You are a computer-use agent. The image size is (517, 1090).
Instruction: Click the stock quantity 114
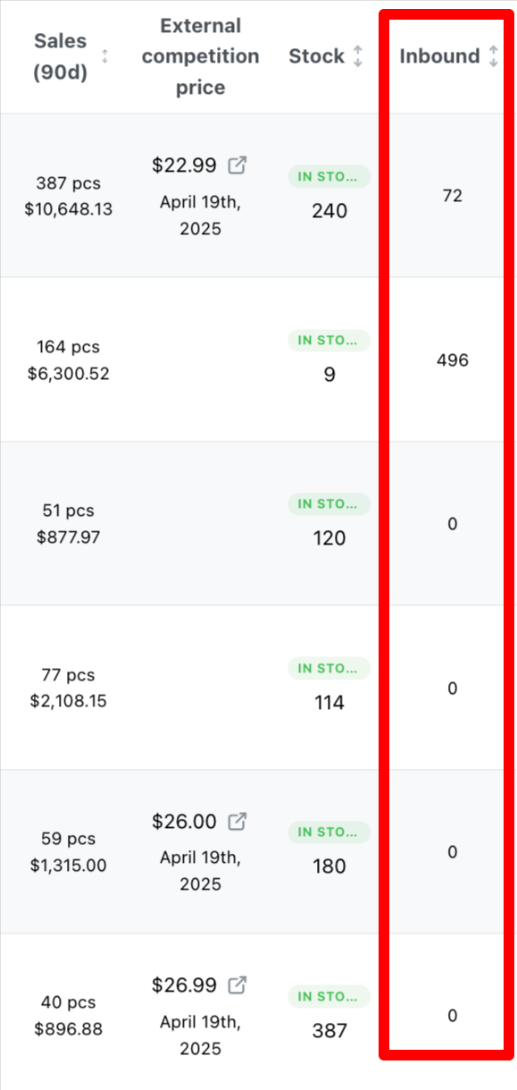(x=329, y=703)
